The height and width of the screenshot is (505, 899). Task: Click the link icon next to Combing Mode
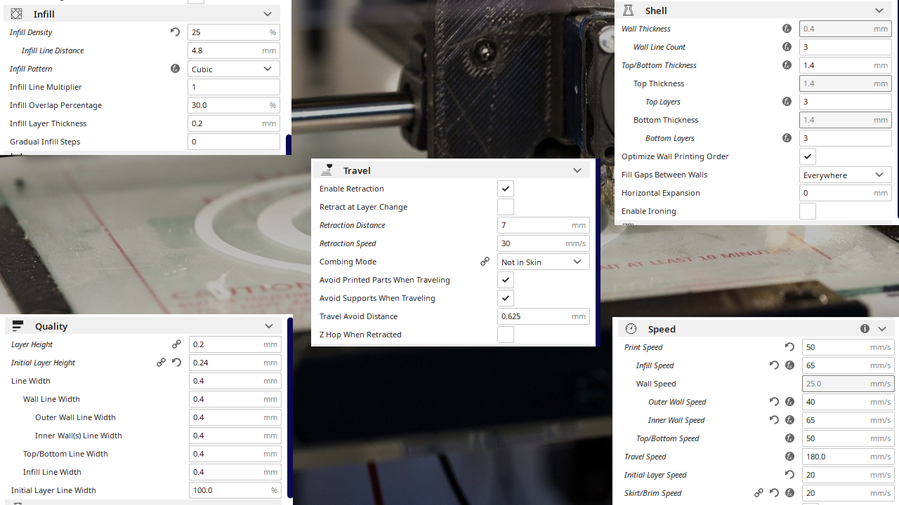(x=485, y=262)
